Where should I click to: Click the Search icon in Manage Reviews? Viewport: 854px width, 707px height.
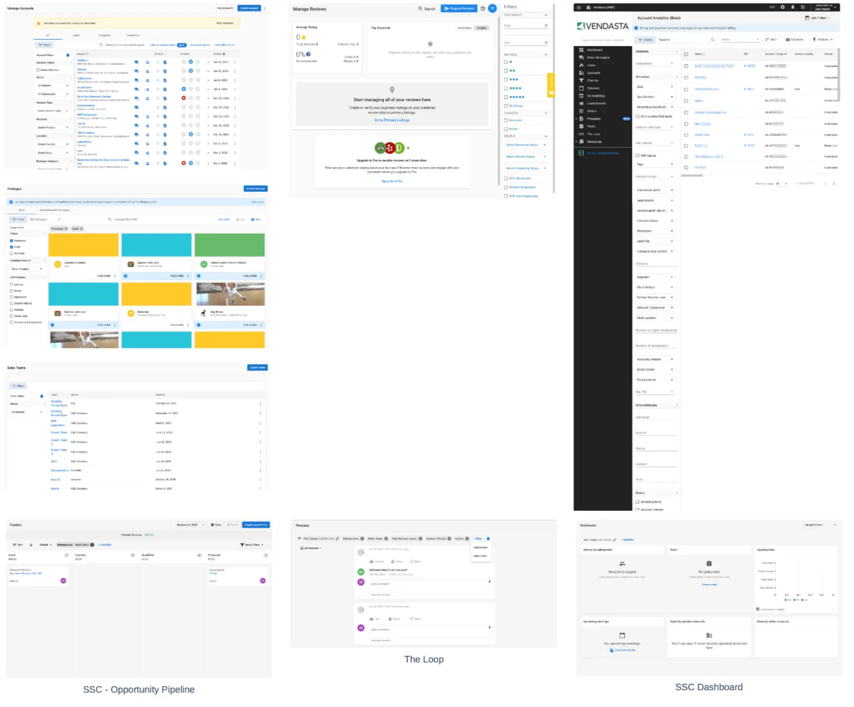click(x=421, y=8)
